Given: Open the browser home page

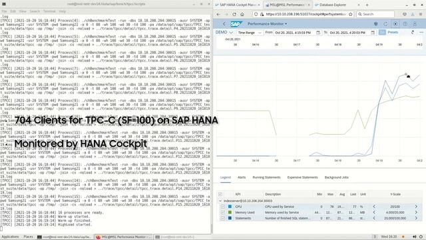Looking at the screenshot, I should point(242,14).
